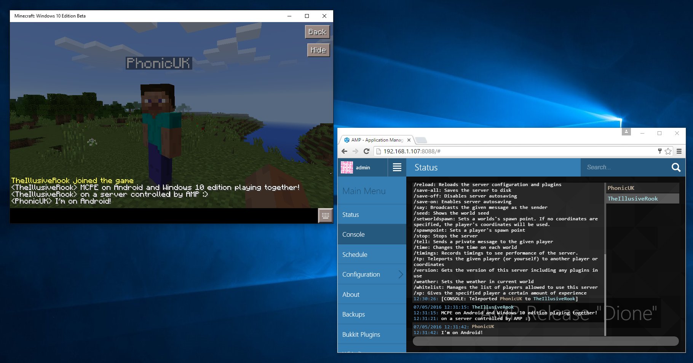Click the console vertical scrollbar
The height and width of the screenshot is (363, 693).
pyautogui.click(x=605, y=259)
